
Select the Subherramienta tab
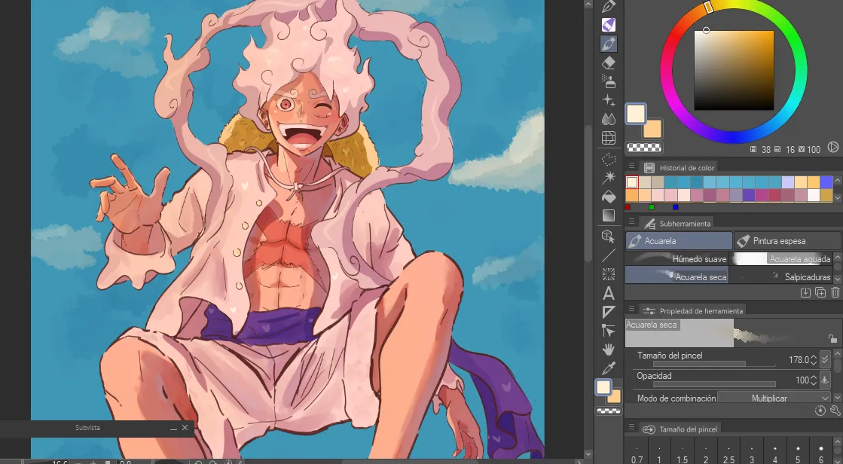[677, 224]
